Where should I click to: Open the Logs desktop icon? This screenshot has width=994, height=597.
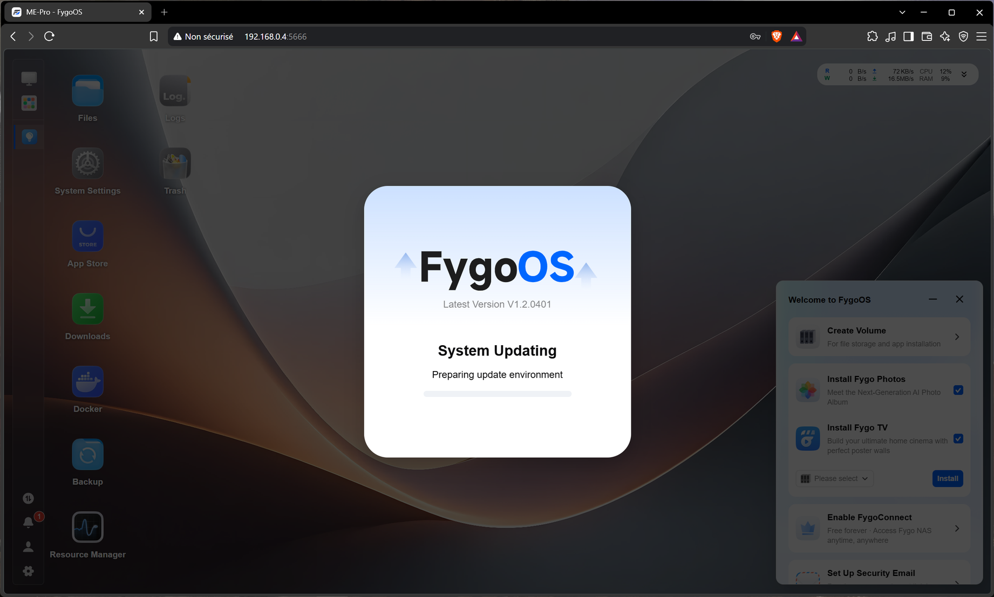point(175,91)
